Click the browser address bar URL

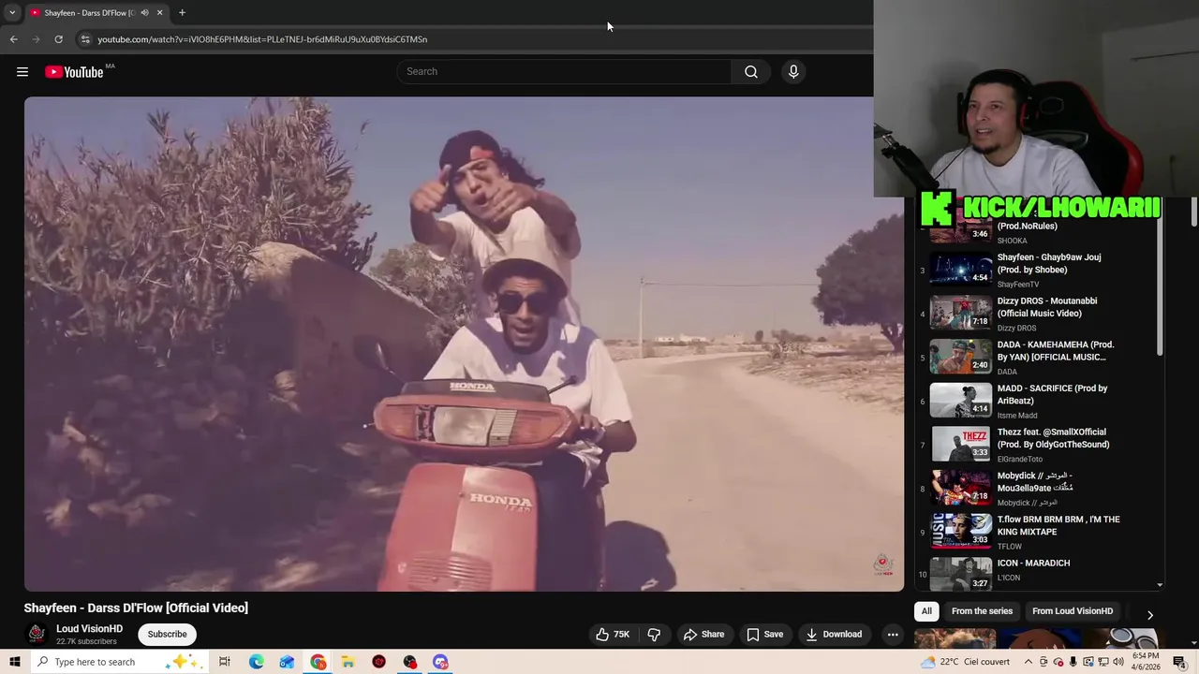262,39
